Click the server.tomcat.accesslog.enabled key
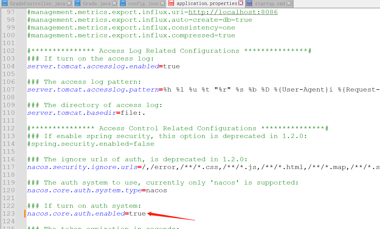 pyautogui.click(x=93, y=66)
